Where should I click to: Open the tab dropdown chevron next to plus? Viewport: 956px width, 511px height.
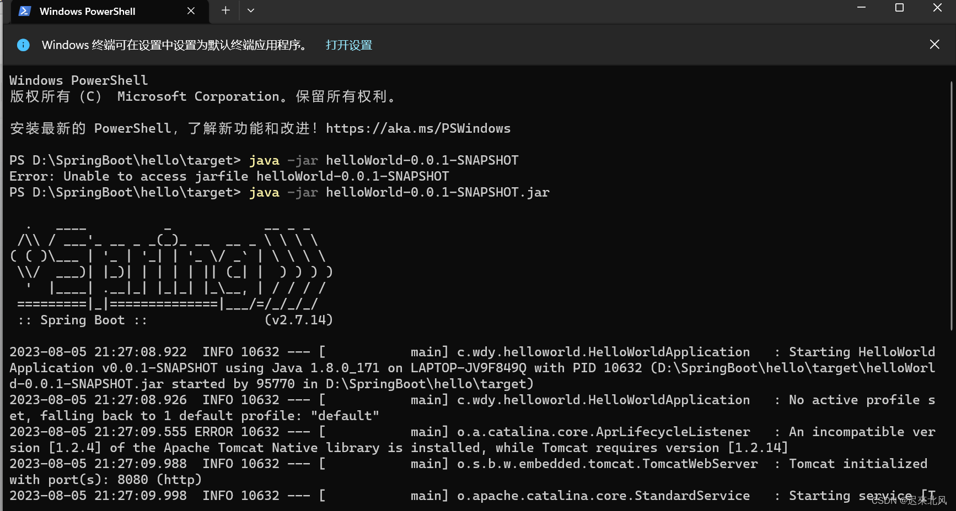pos(251,10)
